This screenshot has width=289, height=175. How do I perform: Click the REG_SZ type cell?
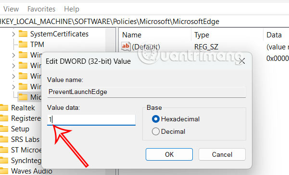click(206, 47)
